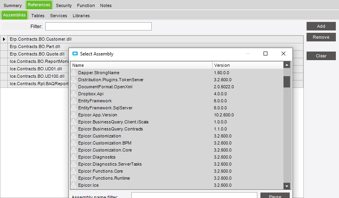Screen dimensions: 339x198
Task: Click version 2.0.5022.0 cell
Action: [x=224, y=87]
